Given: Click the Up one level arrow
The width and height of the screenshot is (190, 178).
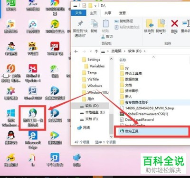Looking at the screenshot, I should pos(96,51).
